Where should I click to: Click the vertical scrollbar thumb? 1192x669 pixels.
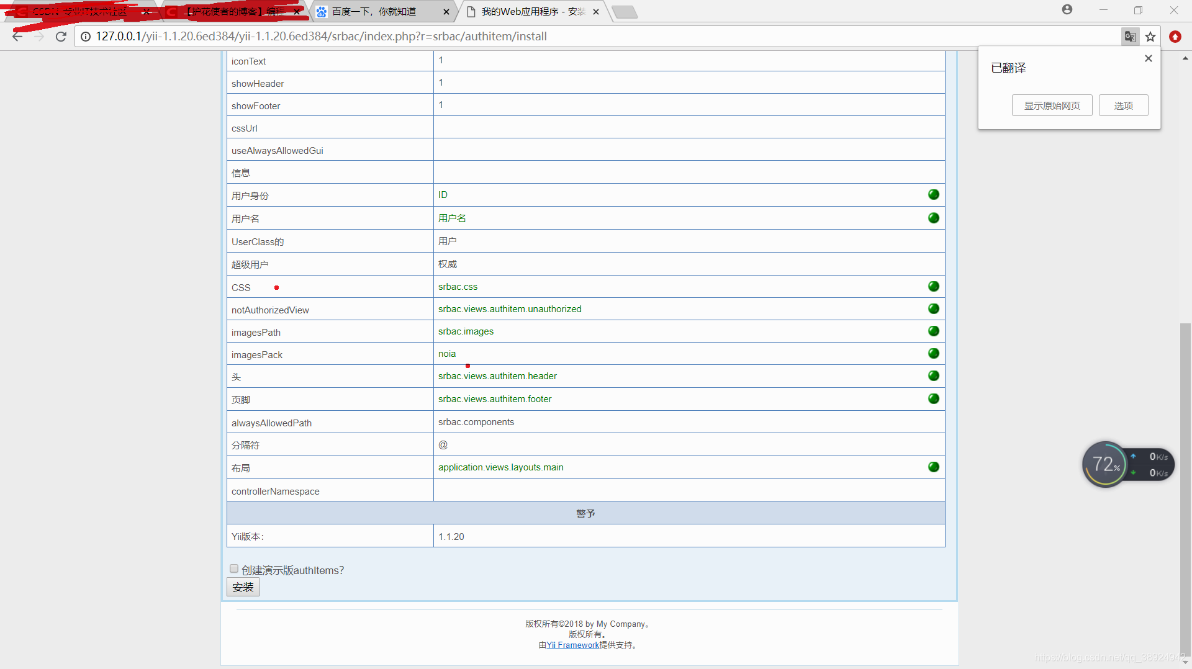(1185, 489)
